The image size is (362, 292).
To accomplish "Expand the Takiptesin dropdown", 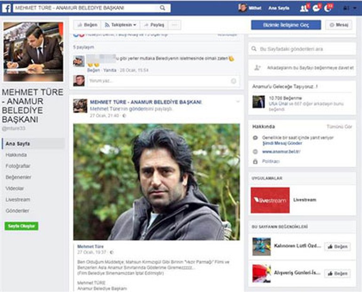I will pyautogui.click(x=120, y=25).
